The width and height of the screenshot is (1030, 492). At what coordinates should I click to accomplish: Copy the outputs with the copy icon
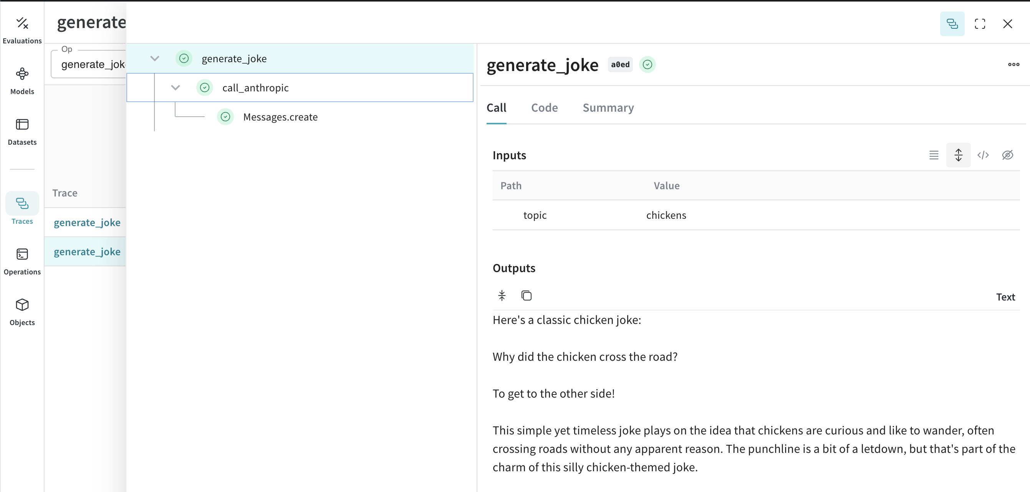pyautogui.click(x=526, y=296)
